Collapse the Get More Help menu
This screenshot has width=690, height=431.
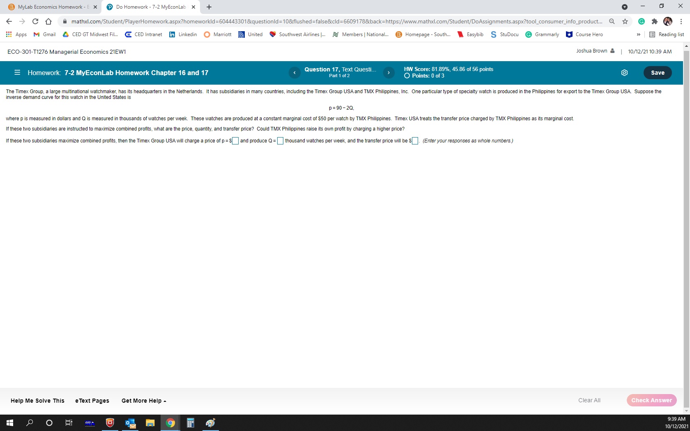click(x=143, y=401)
